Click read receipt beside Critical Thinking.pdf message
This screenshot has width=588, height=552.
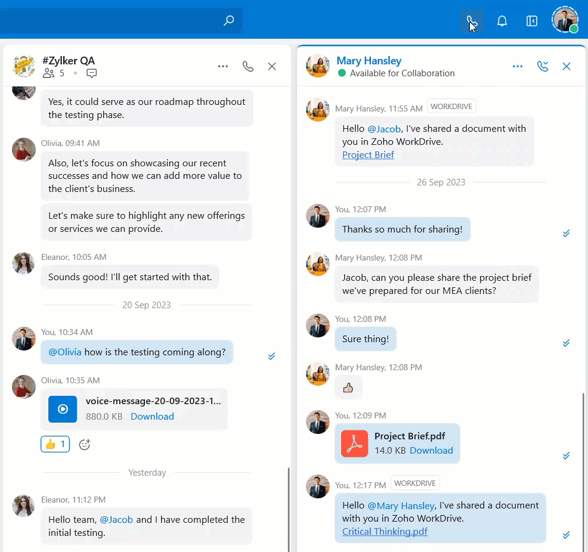[566, 535]
